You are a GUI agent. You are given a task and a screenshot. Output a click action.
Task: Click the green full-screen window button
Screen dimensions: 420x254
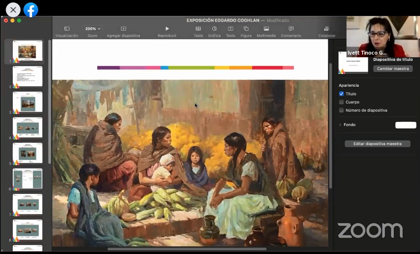pyautogui.click(x=19, y=20)
